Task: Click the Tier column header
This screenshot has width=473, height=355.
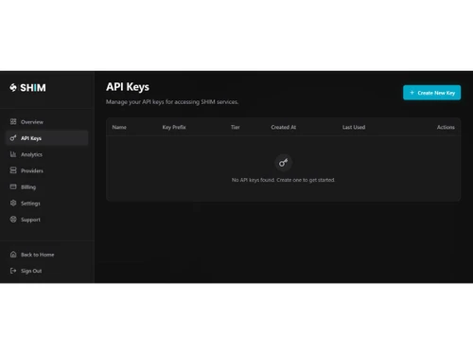Action: [236, 127]
